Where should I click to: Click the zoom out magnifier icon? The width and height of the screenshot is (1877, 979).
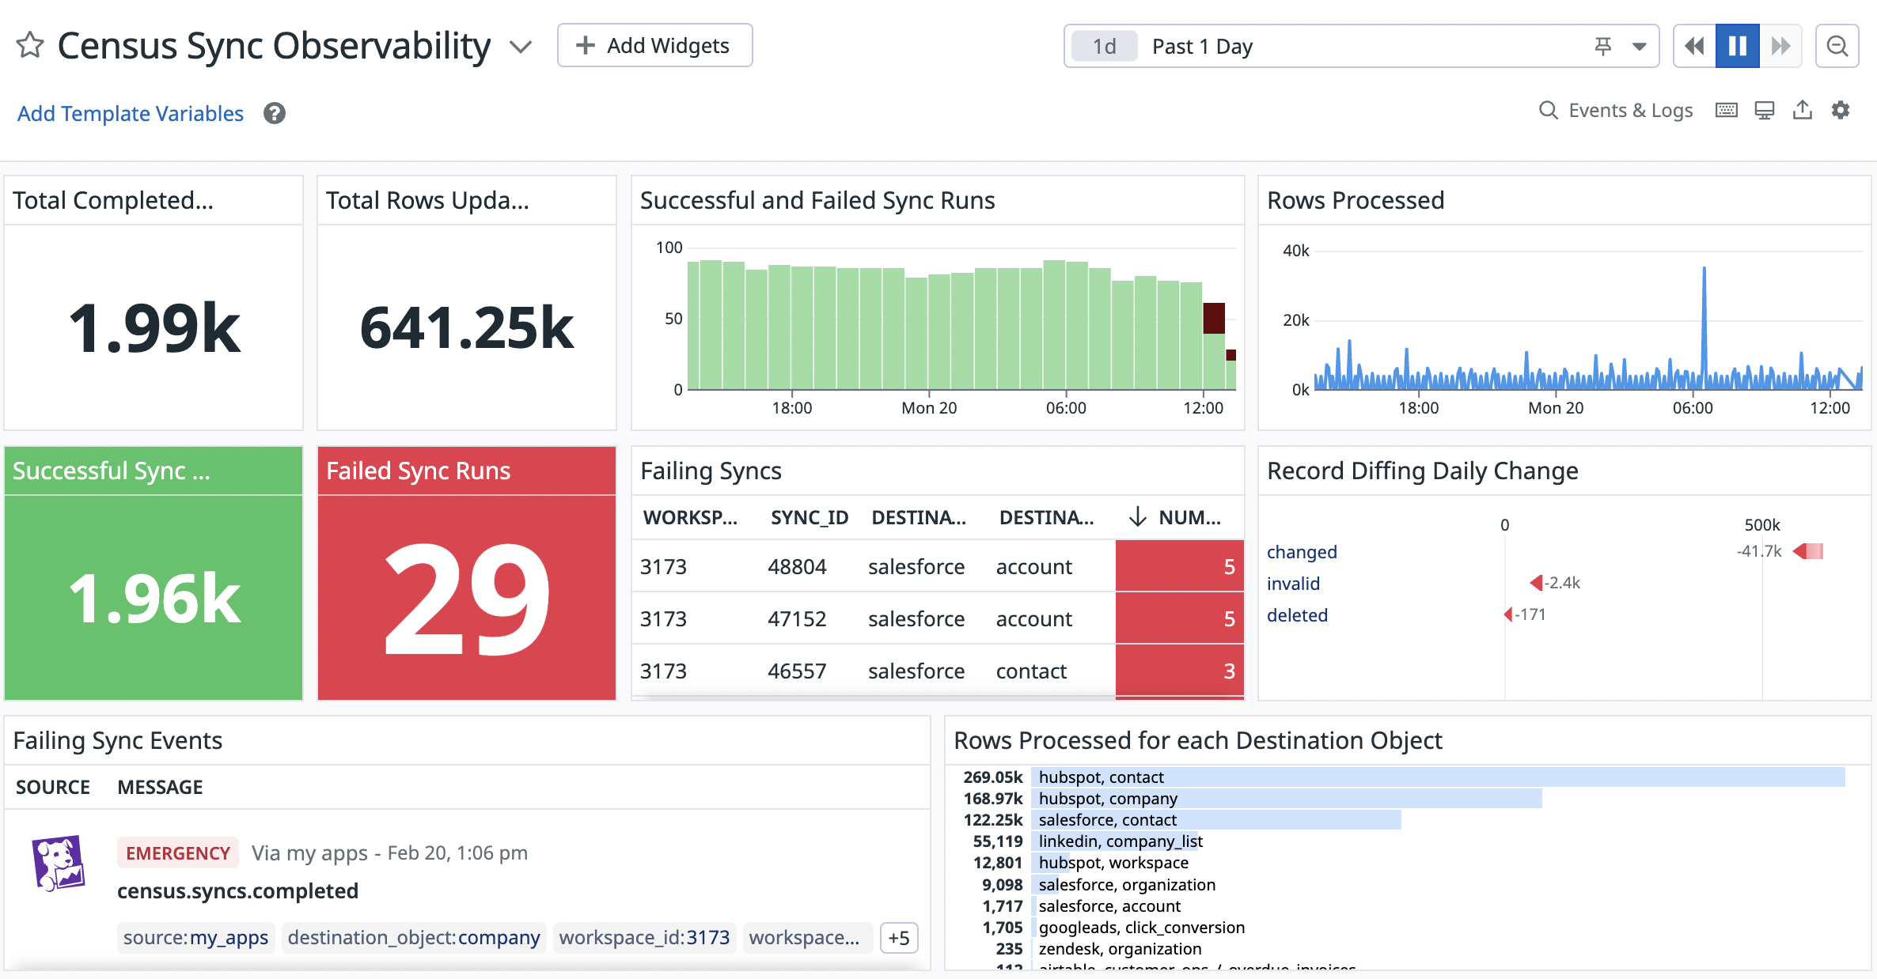click(x=1837, y=47)
